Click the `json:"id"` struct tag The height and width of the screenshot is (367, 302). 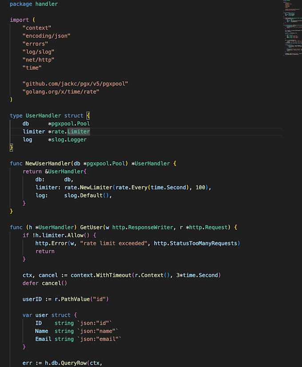(x=95, y=323)
